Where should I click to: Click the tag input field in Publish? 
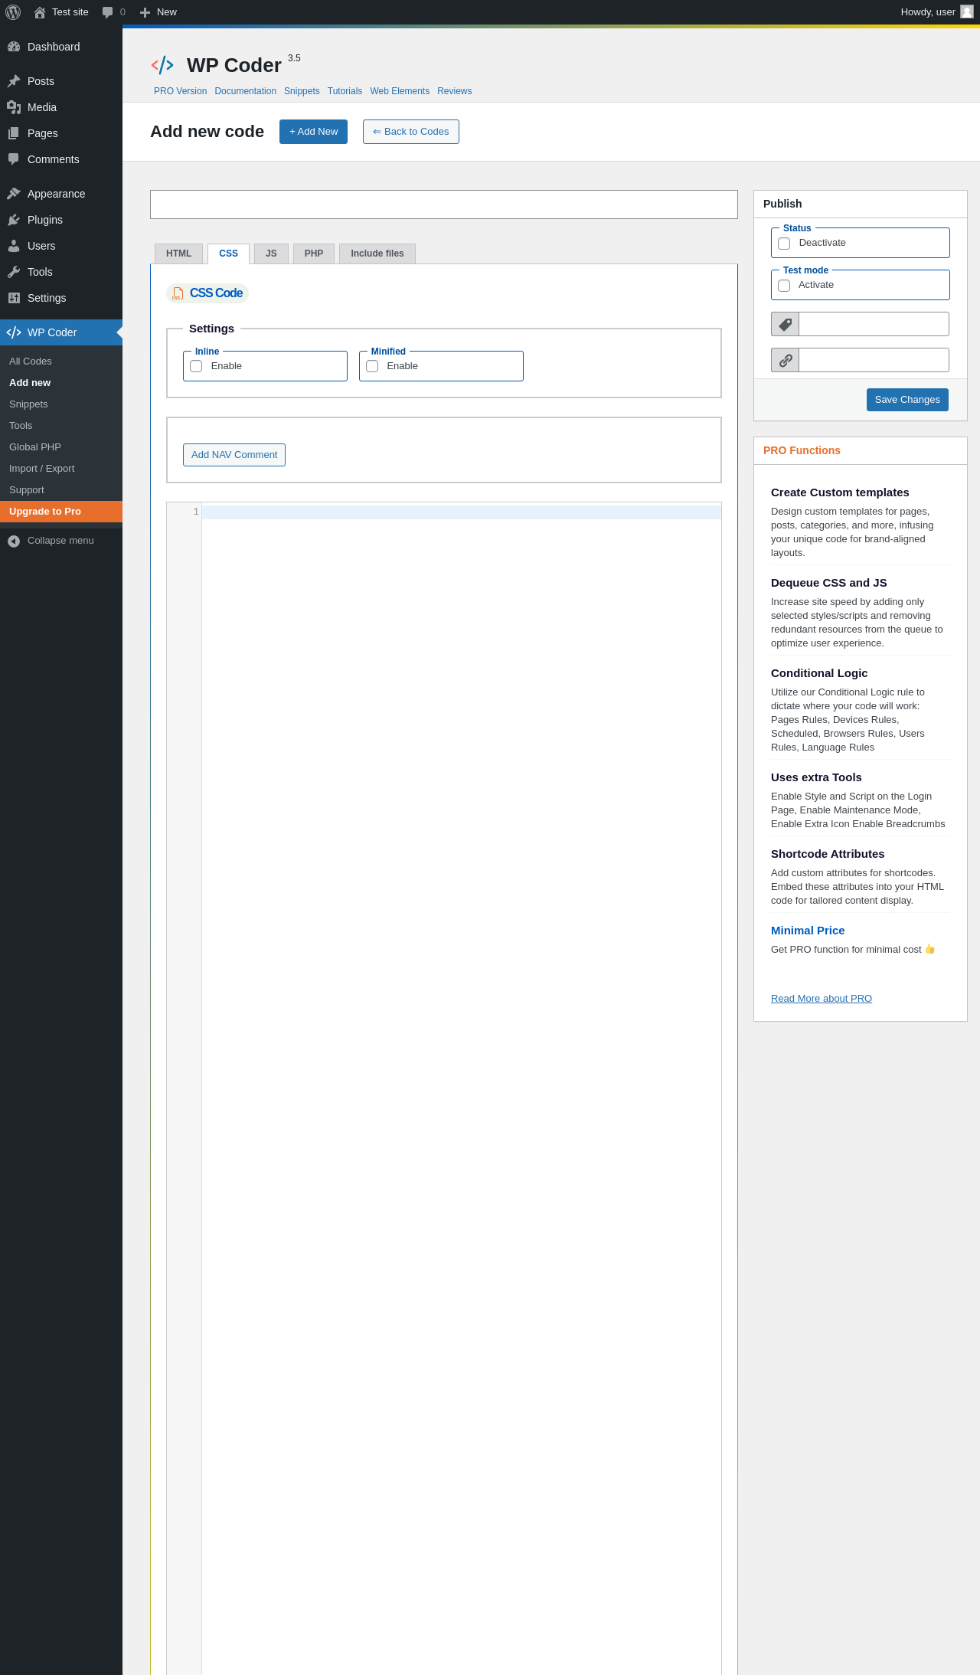coord(874,324)
